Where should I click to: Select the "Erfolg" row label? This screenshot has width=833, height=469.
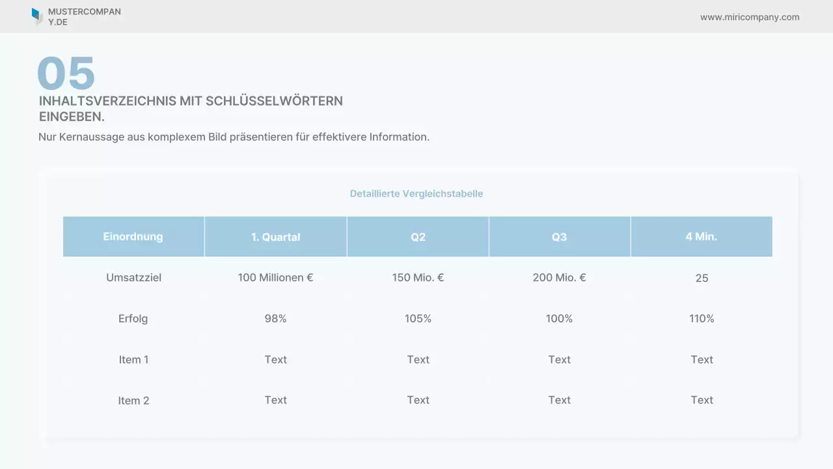(133, 319)
